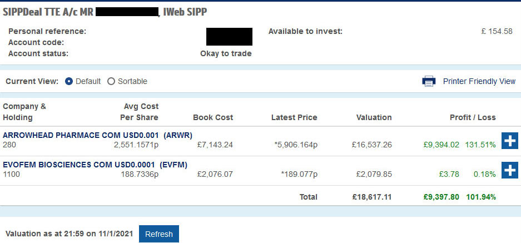Screen dimensions: 521x243
Task: Click the Book Cost column header
Action: [x=213, y=117]
